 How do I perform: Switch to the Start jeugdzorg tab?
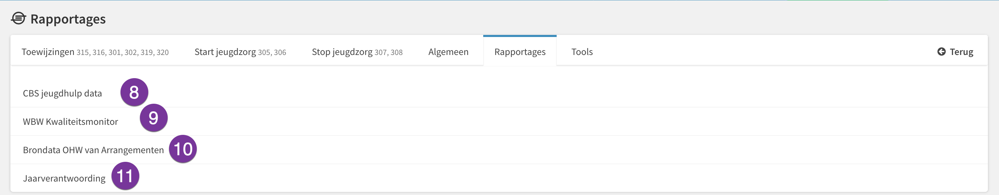(x=240, y=52)
